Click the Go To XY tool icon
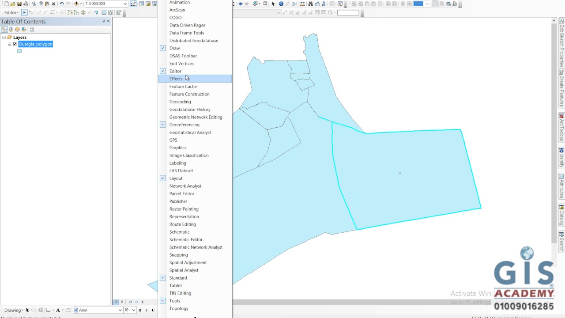The height and width of the screenshot is (318, 565). pos(324,4)
